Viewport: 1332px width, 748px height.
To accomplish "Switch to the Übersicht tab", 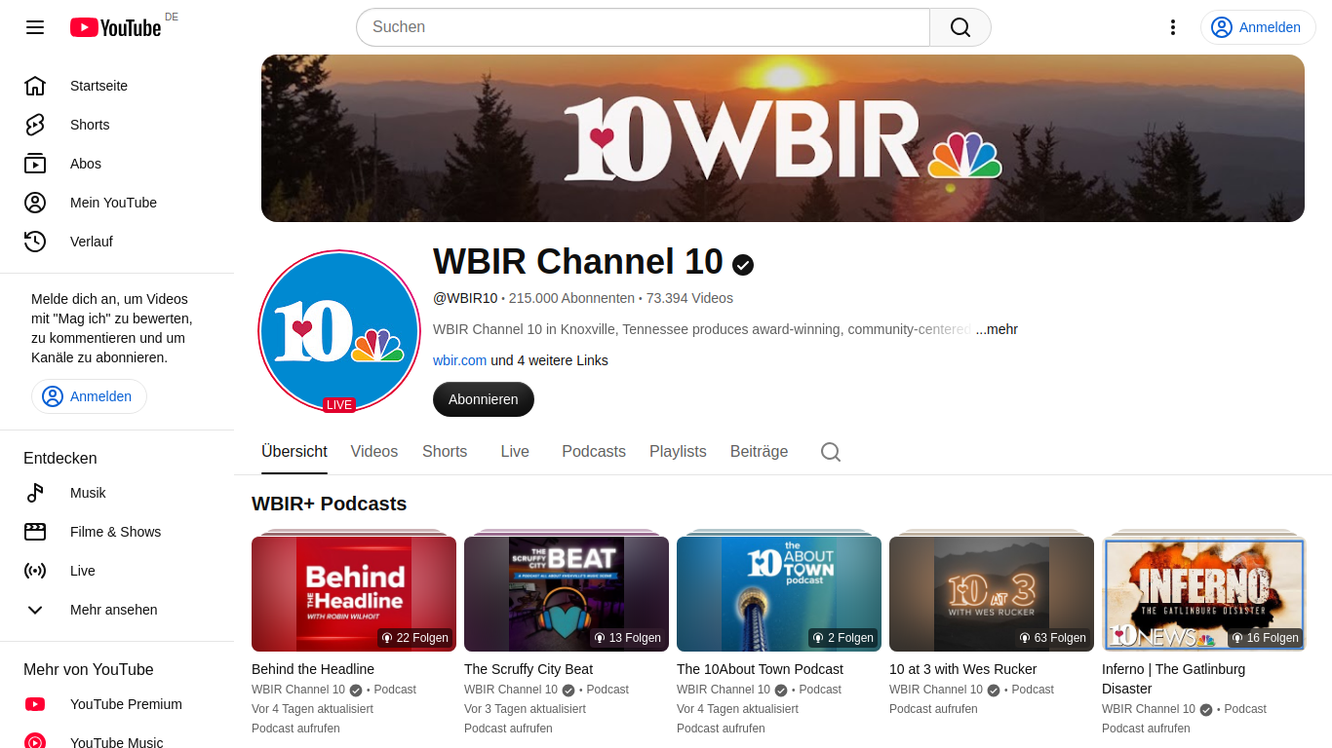I will [x=294, y=452].
